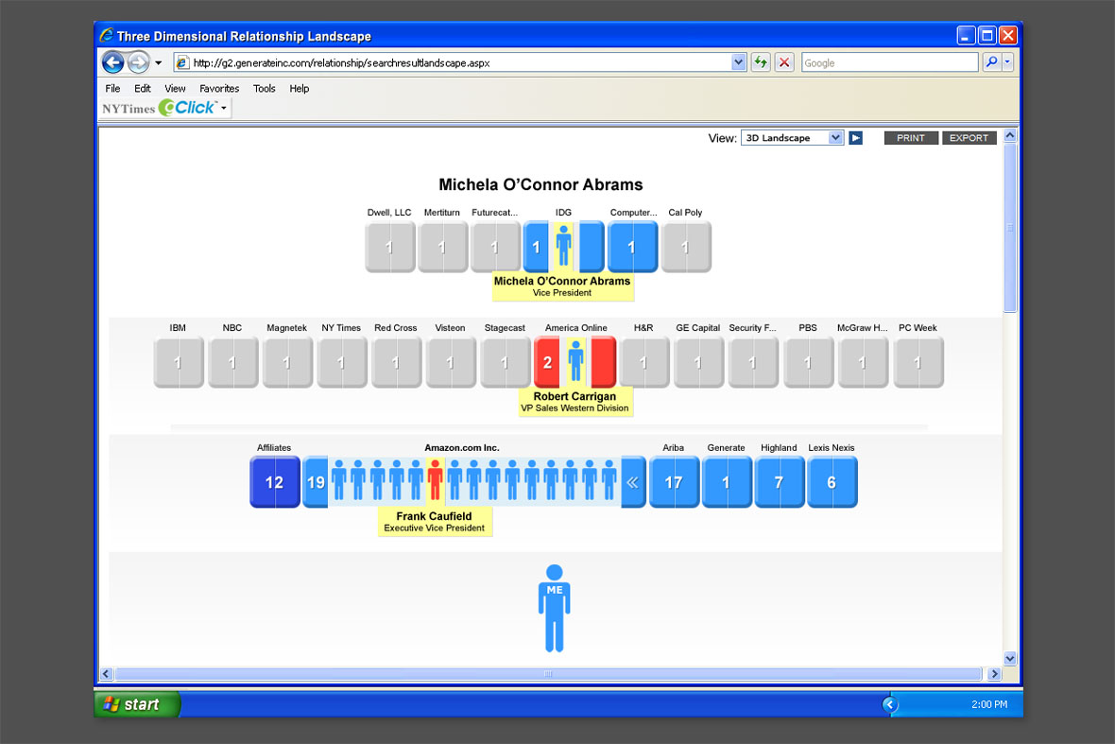Screen dimensions: 1115x744
Task: Select the Red Cross company tile
Action: [396, 362]
